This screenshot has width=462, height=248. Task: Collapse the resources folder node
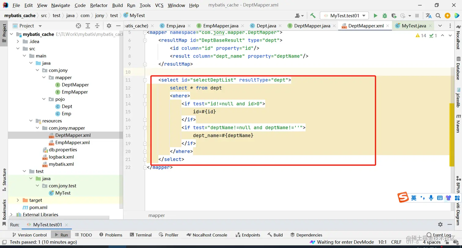(31, 121)
